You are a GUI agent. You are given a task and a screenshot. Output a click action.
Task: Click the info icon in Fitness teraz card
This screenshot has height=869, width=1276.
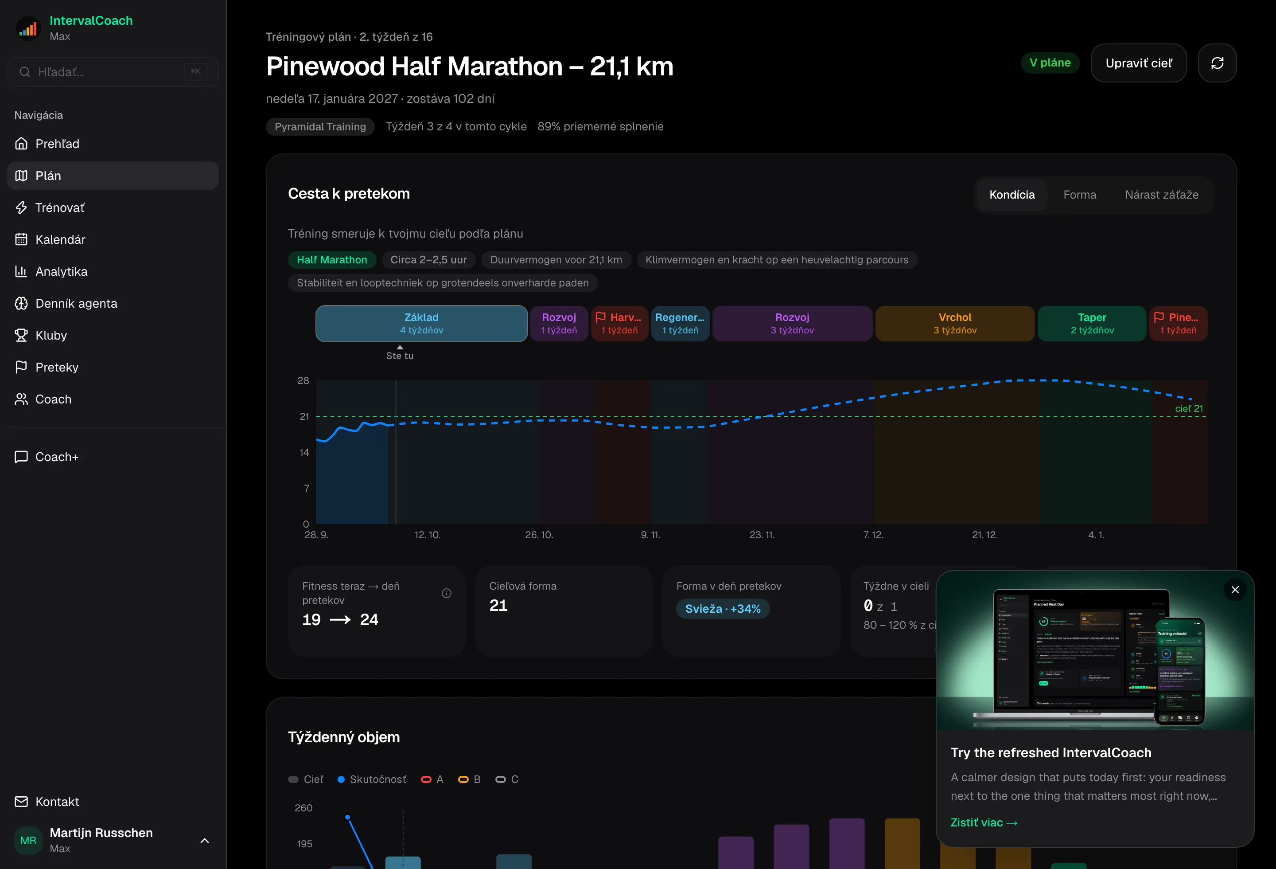pos(447,593)
